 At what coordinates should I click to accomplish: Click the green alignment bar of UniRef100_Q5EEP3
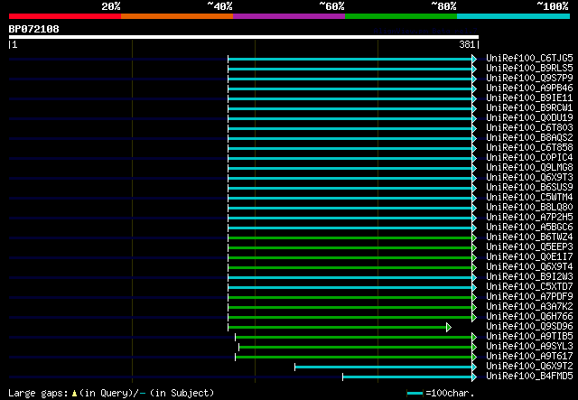(350, 247)
